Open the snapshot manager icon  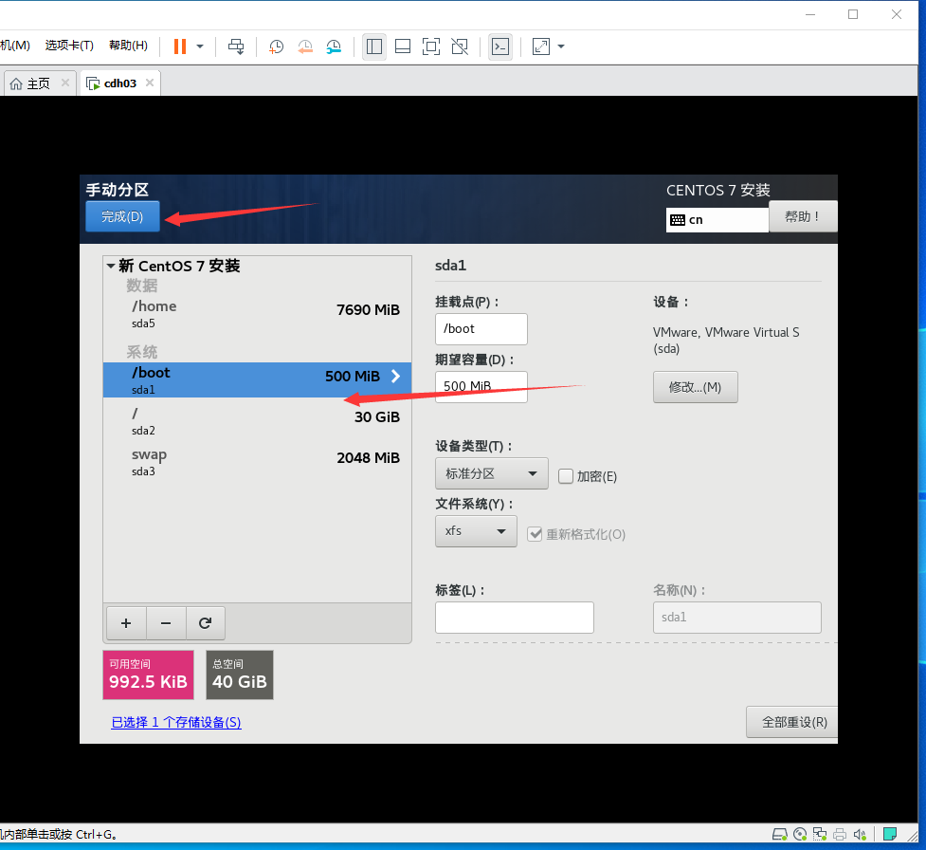click(334, 46)
